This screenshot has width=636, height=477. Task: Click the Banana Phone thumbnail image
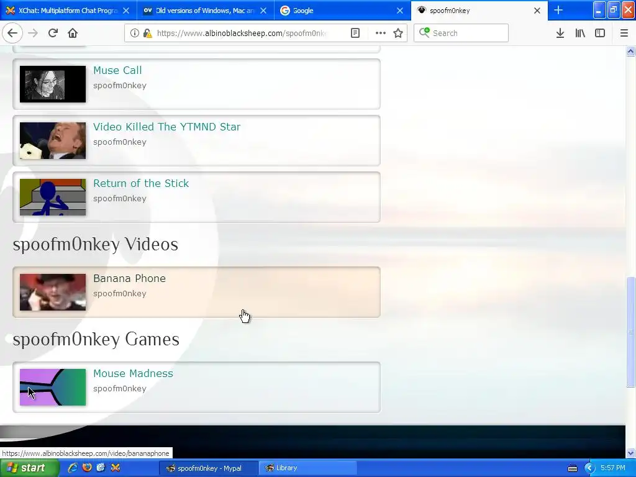[x=53, y=292]
